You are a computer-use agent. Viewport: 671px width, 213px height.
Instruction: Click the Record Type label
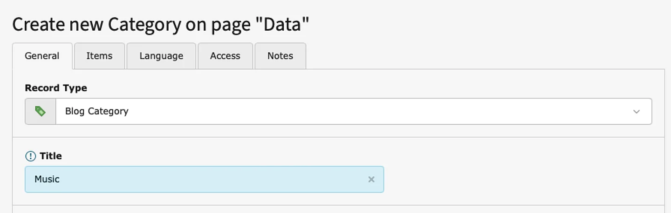(56, 88)
